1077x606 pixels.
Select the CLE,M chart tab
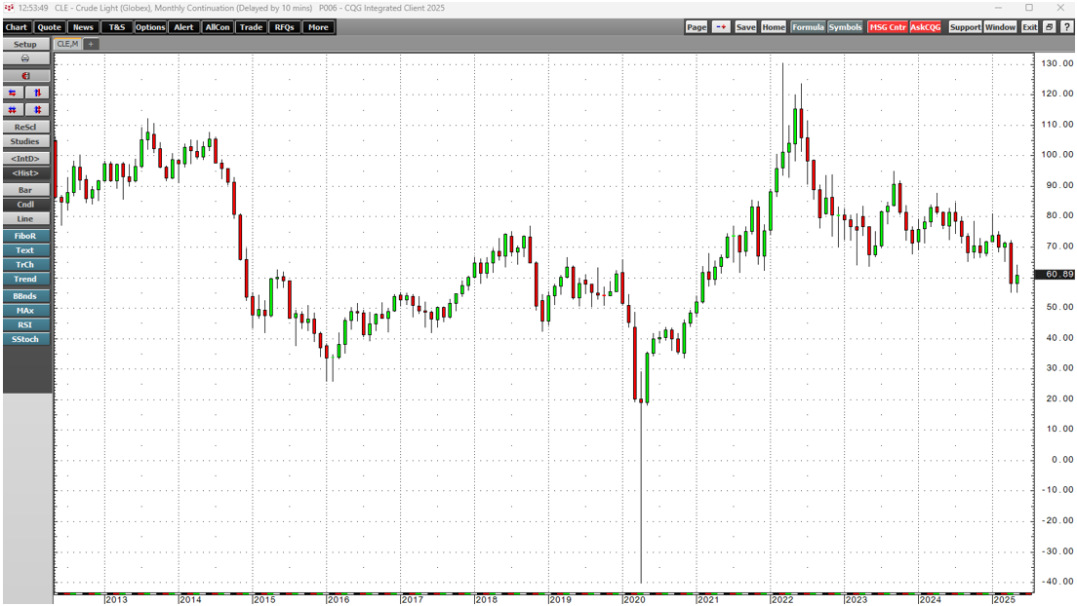pos(67,44)
